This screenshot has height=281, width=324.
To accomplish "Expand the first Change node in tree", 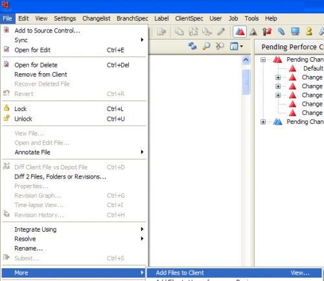I will click(278, 77).
